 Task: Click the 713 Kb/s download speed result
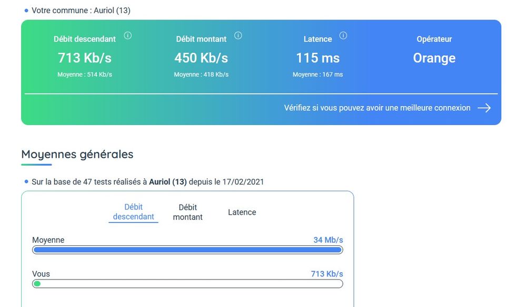(x=84, y=58)
